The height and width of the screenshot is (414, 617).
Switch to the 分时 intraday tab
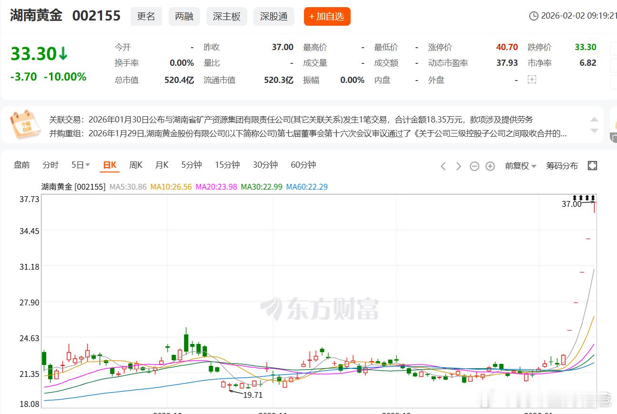pos(50,165)
